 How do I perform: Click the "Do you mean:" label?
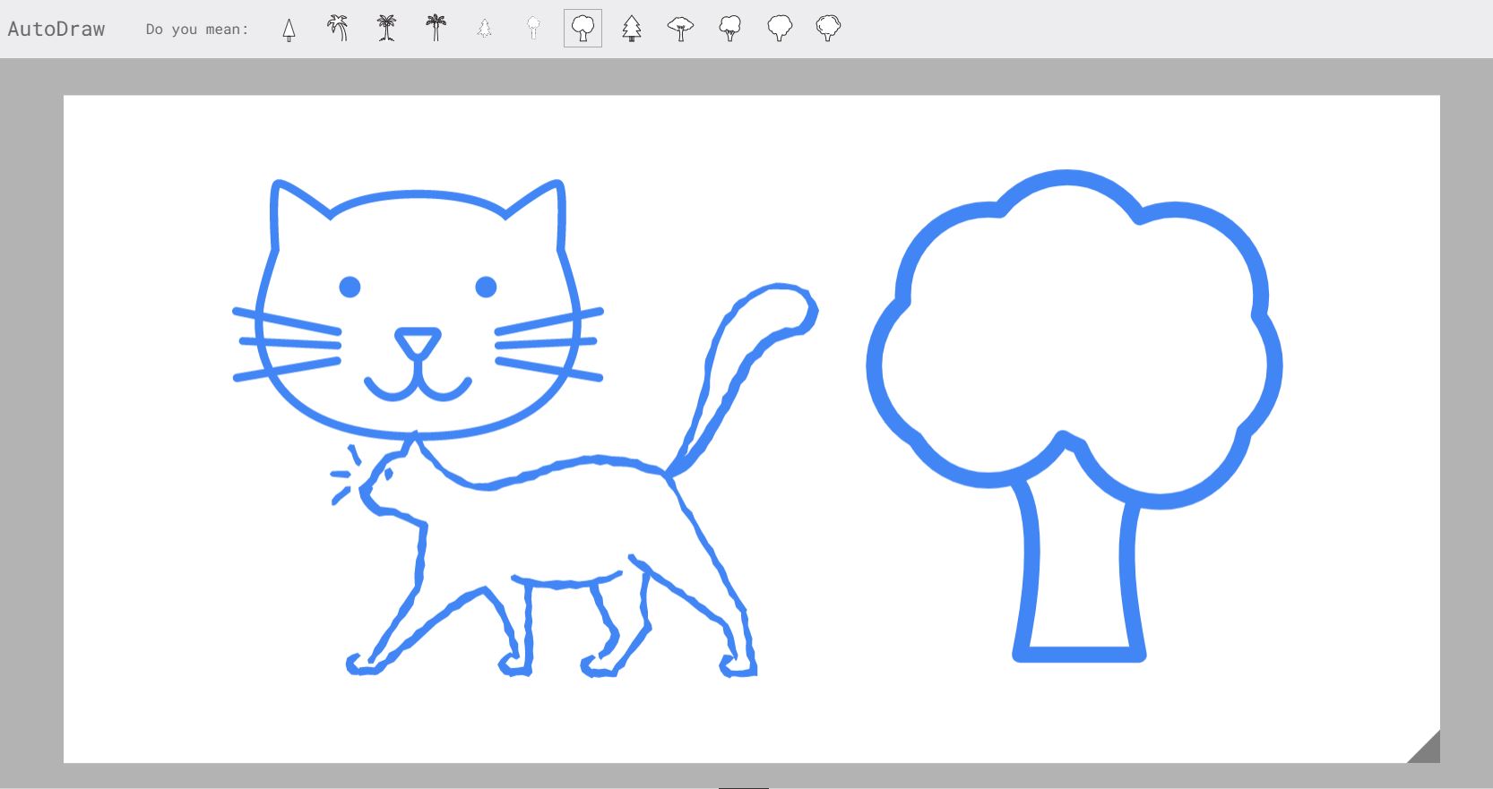pos(197,30)
